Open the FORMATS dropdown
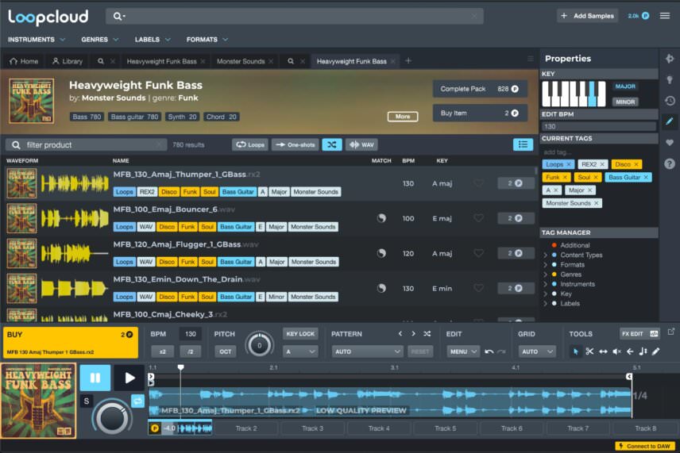Image resolution: width=680 pixels, height=453 pixels. (x=207, y=40)
